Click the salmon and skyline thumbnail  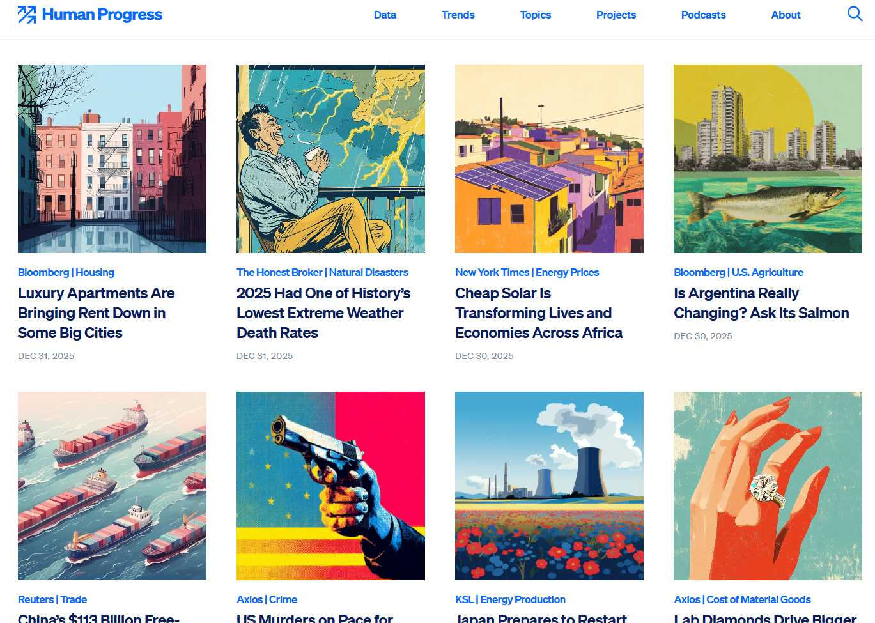pyautogui.click(x=768, y=158)
